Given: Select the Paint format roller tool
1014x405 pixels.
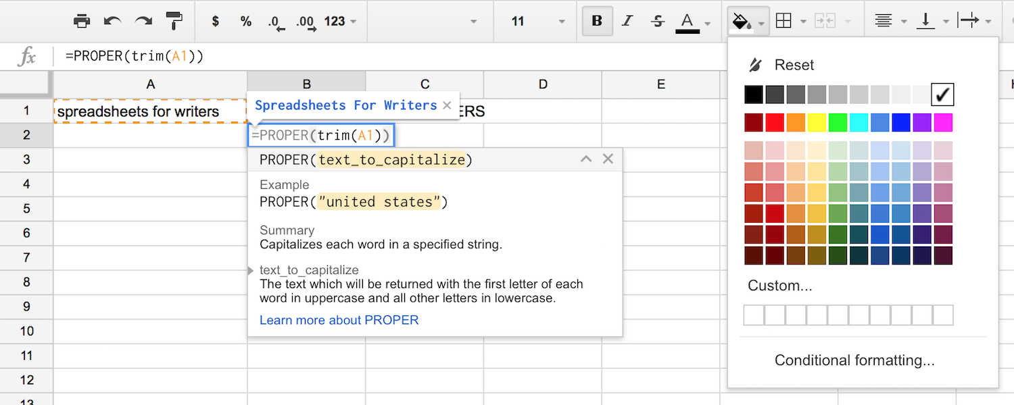Looking at the screenshot, I should pyautogui.click(x=174, y=22).
